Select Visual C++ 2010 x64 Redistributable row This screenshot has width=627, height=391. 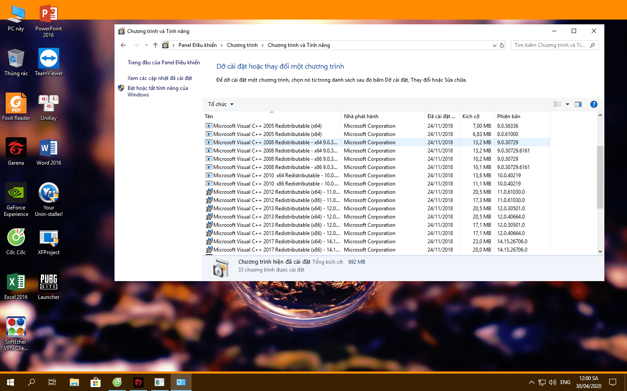pos(377,176)
